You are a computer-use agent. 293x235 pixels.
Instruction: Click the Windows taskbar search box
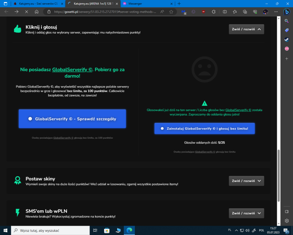point(50,230)
